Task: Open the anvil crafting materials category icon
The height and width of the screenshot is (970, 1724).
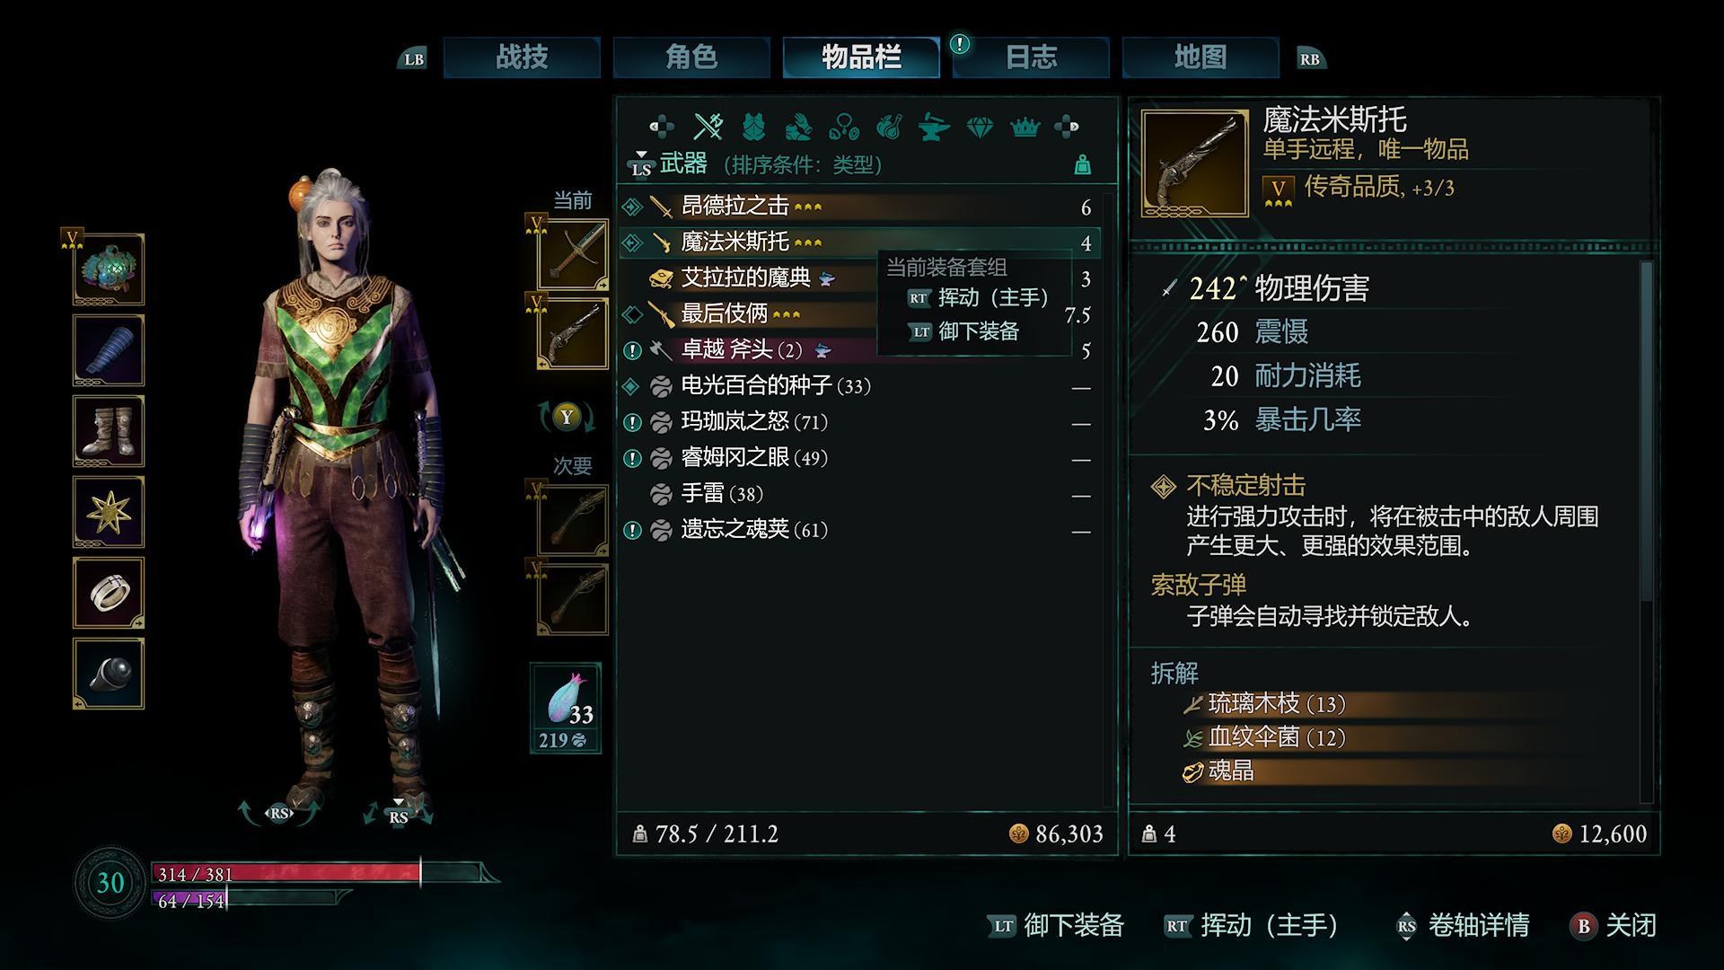Action: coord(934,127)
